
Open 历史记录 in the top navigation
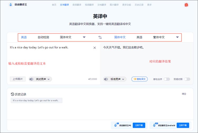pos(139,5)
